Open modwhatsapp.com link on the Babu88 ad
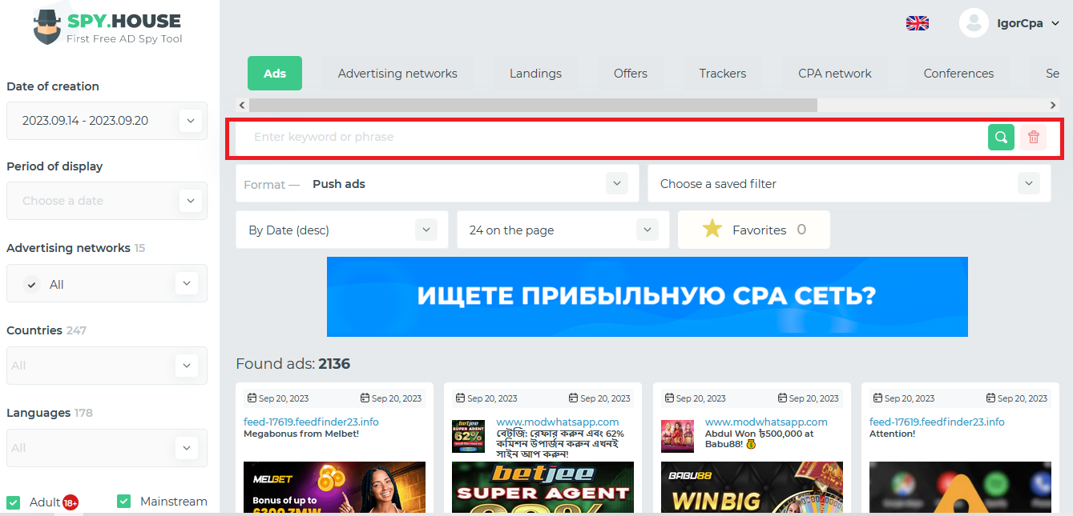 point(766,422)
